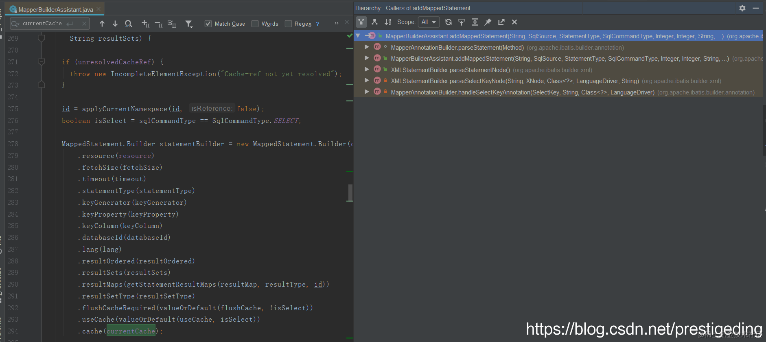This screenshot has height=342, width=766.
Task: Open Hierarchy panel settings gear
Action: click(x=742, y=8)
